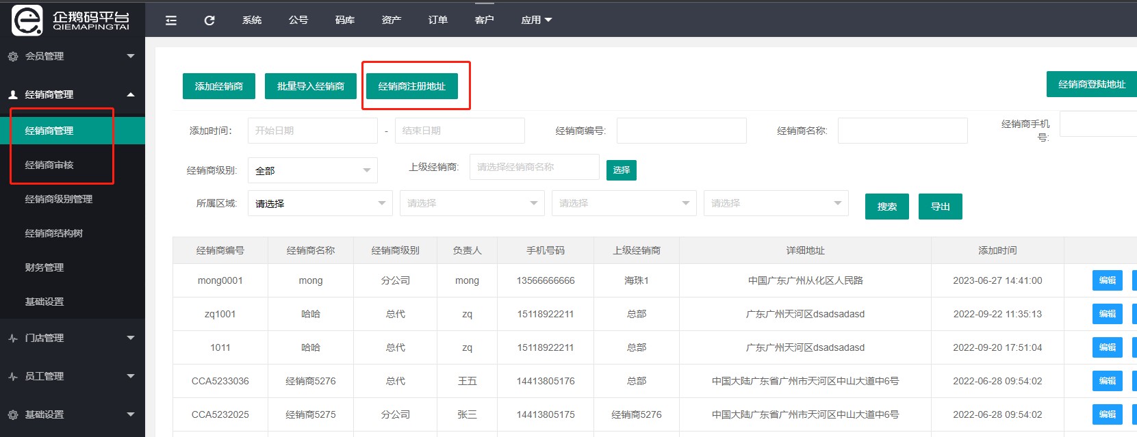
Task: Open the 客户 top menu
Action: coord(485,20)
